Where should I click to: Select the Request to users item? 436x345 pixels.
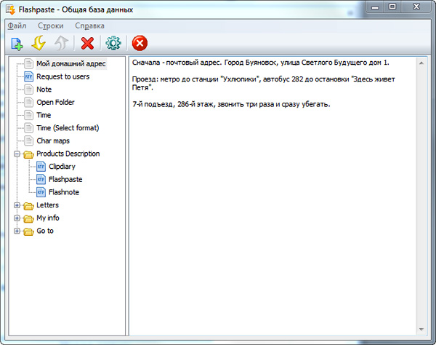62,76
